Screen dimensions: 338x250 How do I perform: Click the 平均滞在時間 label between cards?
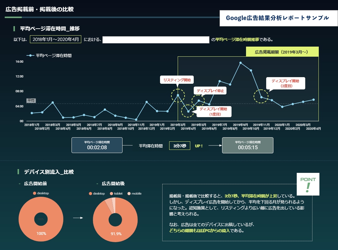tap(151, 146)
